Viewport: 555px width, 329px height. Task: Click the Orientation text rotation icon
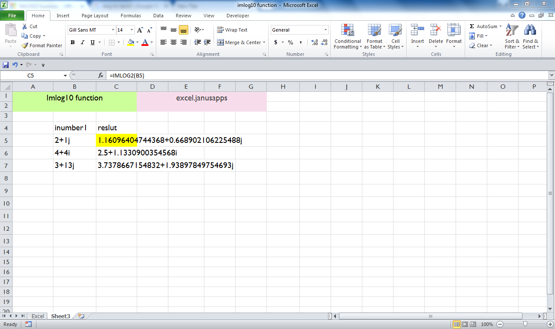pos(197,30)
